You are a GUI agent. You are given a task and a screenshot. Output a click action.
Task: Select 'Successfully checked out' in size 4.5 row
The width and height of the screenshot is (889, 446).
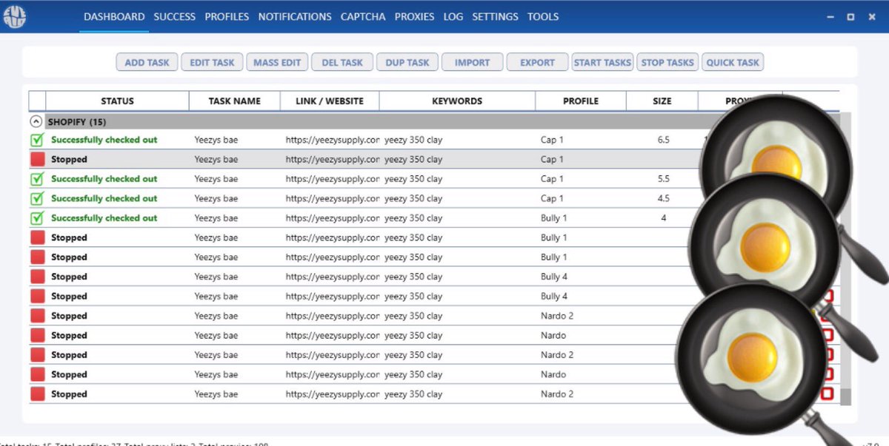[104, 198]
